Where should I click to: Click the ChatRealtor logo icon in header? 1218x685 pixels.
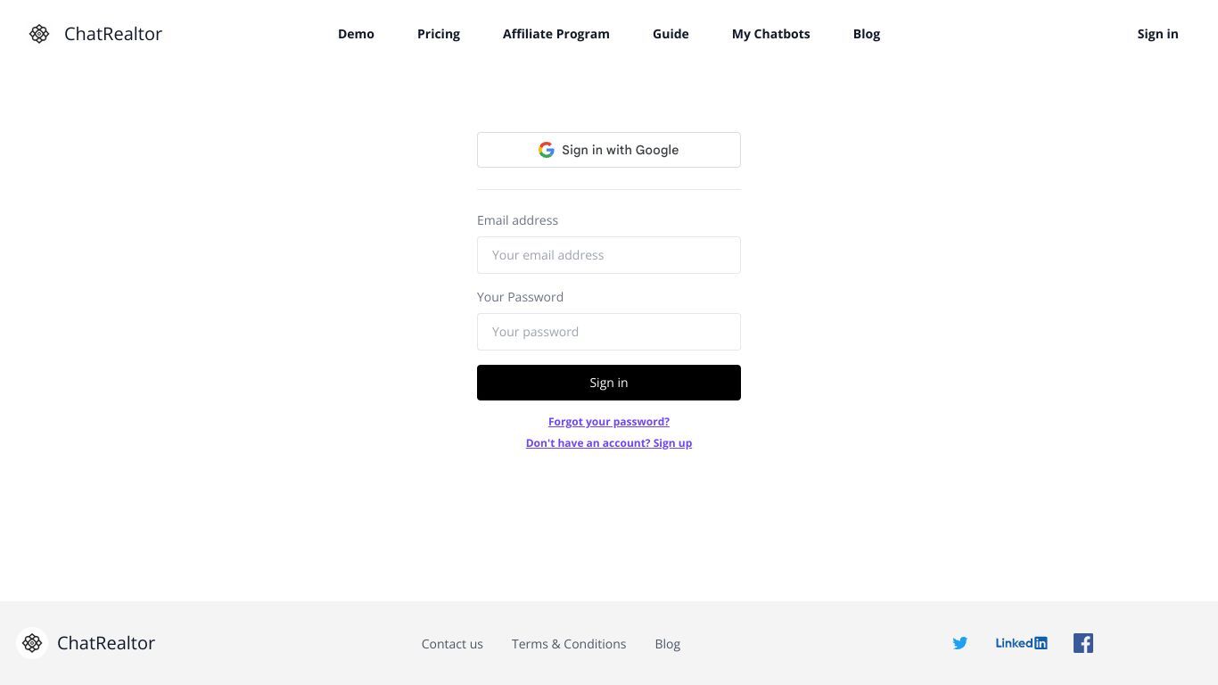point(39,34)
